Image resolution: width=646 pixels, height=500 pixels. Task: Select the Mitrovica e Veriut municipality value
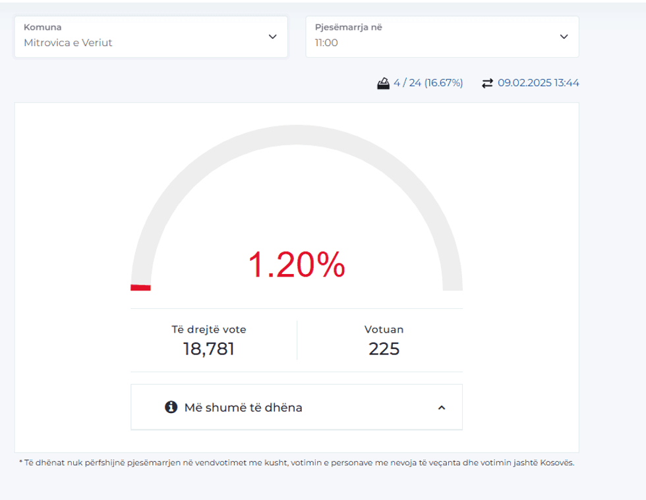coord(68,43)
